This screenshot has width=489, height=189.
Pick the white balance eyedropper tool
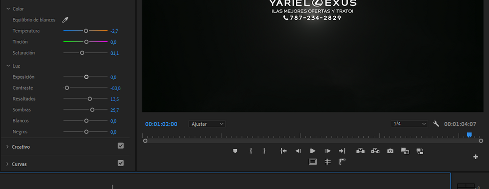point(65,20)
